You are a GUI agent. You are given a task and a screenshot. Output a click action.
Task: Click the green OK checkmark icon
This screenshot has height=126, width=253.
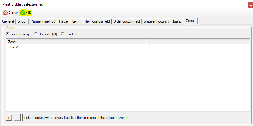(23, 13)
